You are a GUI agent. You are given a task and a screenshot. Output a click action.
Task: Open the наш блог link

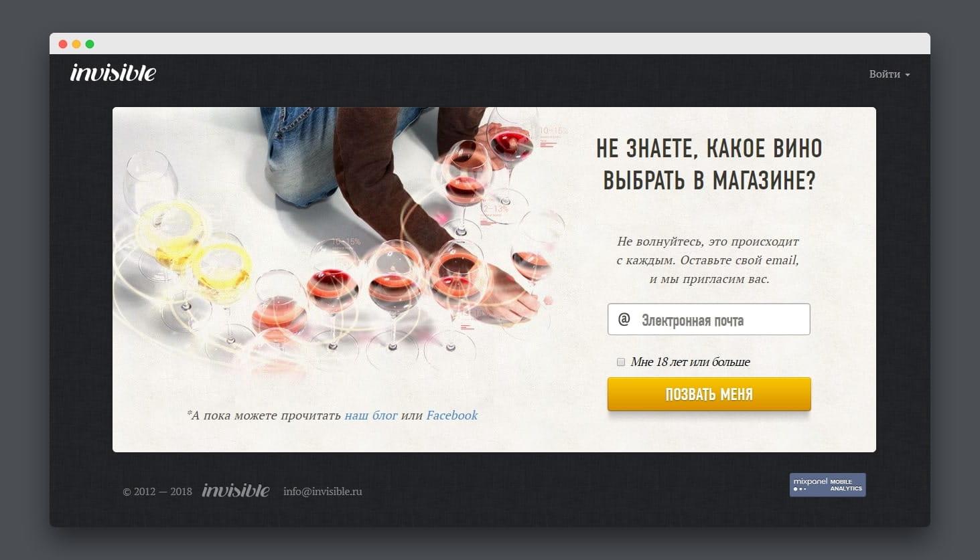pyautogui.click(x=371, y=415)
